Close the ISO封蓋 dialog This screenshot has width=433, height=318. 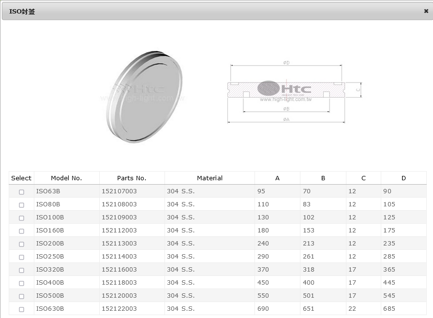pyautogui.click(x=426, y=11)
